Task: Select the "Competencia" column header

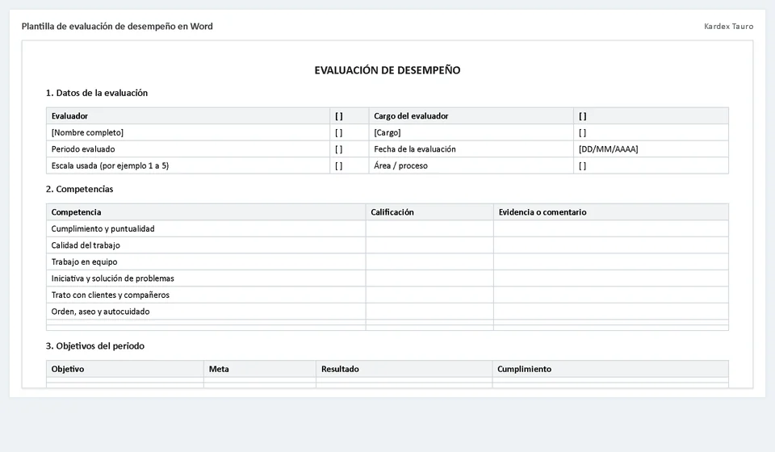Action: tap(206, 212)
